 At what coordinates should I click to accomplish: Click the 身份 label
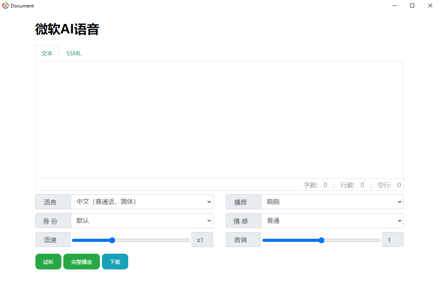pos(53,221)
